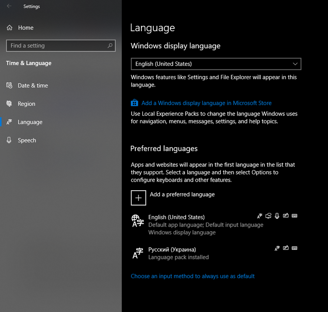The image size is (328, 312).
Task: Click English display language feature icon
Action: click(260, 216)
